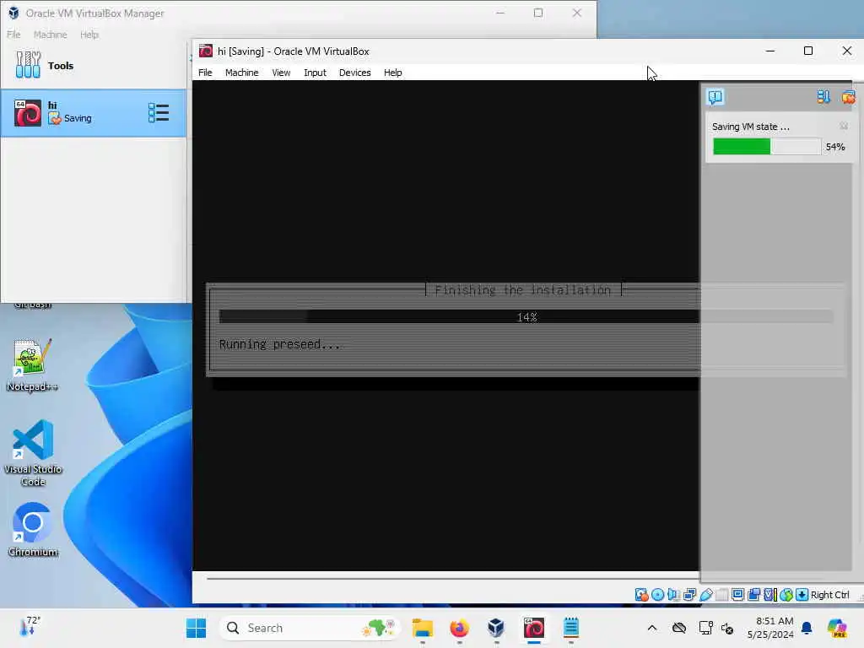Click the cloud sync tray icon
Viewport: 864px width, 648px height.
pyautogui.click(x=679, y=628)
